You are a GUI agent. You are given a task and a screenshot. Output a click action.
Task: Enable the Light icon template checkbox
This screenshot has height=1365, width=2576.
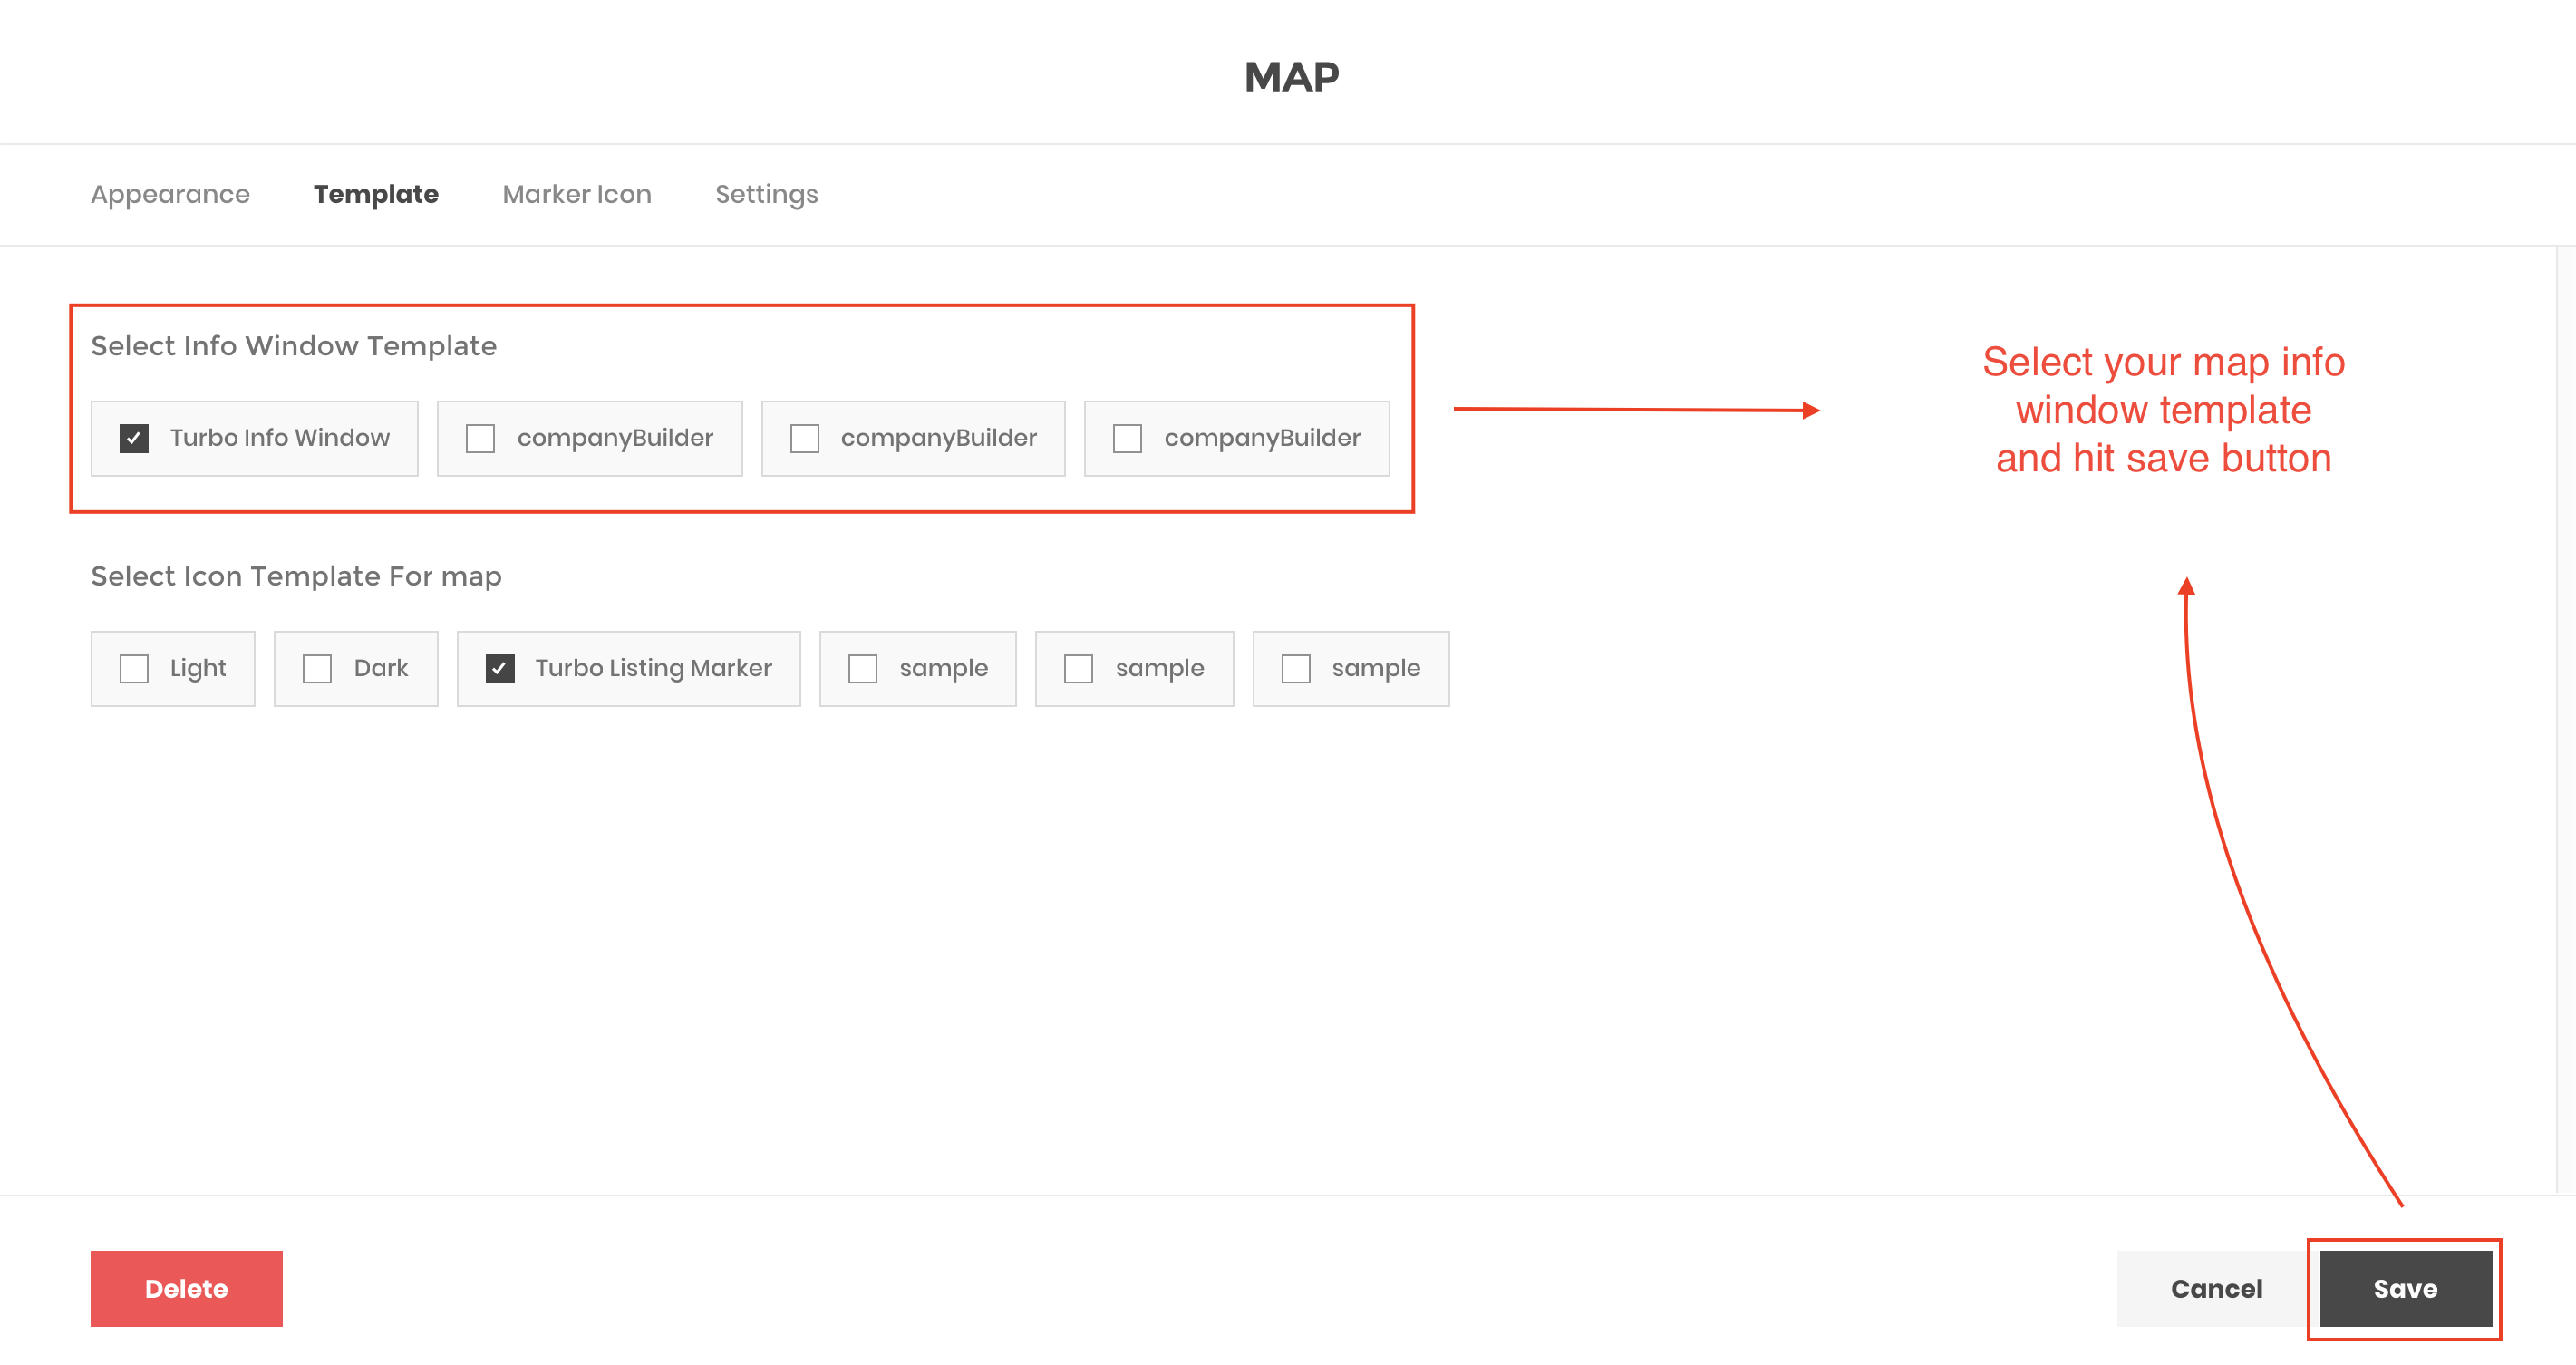click(134, 668)
